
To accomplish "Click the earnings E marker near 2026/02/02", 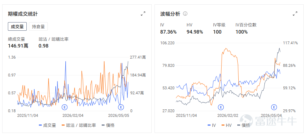I will [221, 107].
